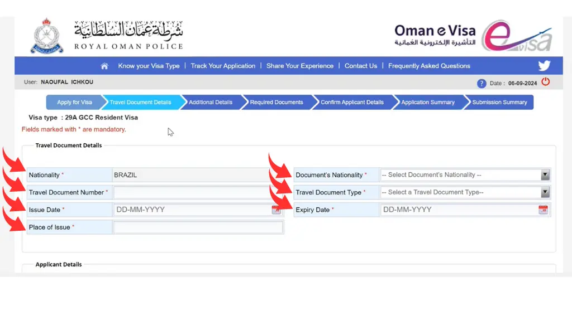Click '29A GCC Resident Visa' text
Screen dimensions: 572x311
coord(102,118)
